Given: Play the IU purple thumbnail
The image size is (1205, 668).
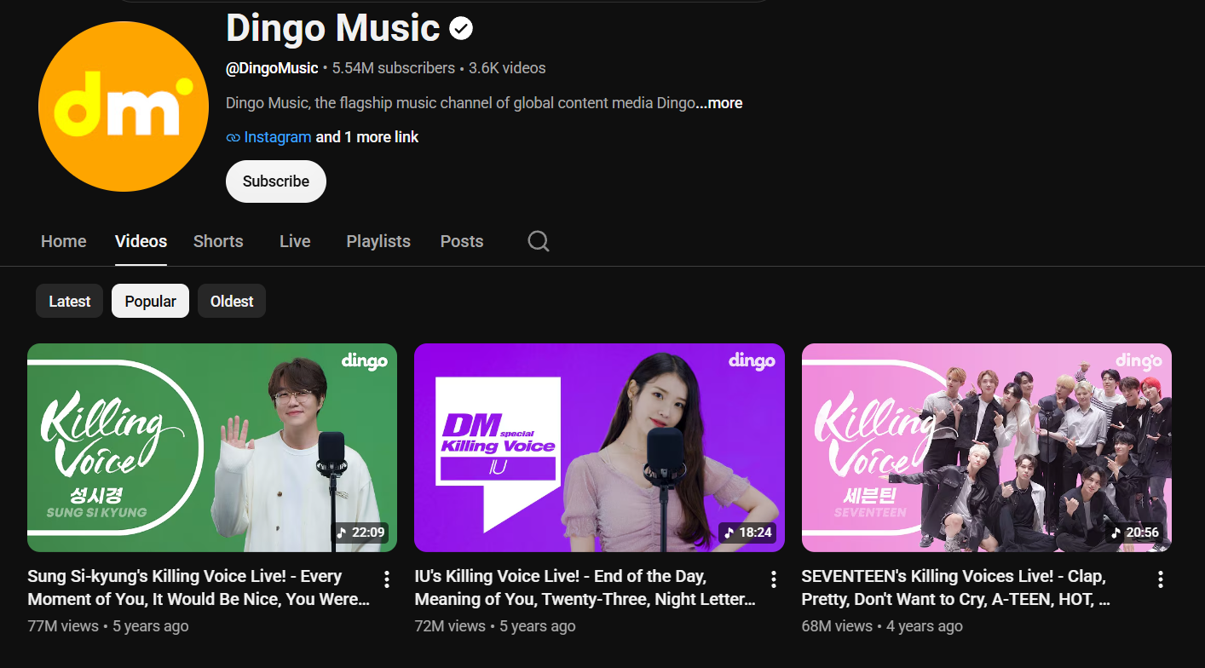Looking at the screenshot, I should (599, 447).
